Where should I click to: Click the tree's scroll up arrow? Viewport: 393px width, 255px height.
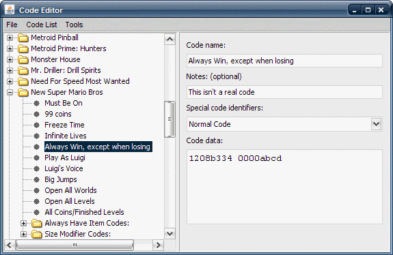[170, 40]
